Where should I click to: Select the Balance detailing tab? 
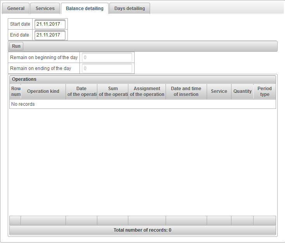(x=85, y=8)
